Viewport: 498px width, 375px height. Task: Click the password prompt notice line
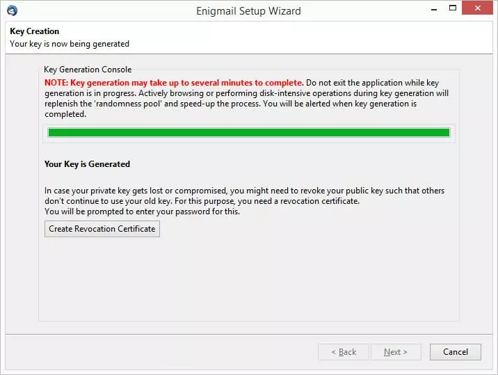(142, 212)
